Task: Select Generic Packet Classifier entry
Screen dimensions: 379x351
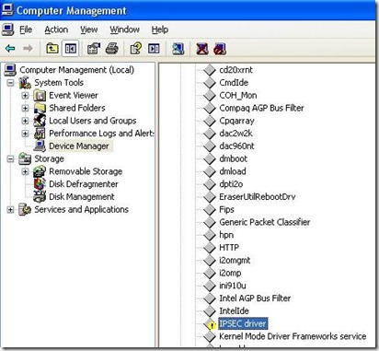Action: click(x=265, y=222)
